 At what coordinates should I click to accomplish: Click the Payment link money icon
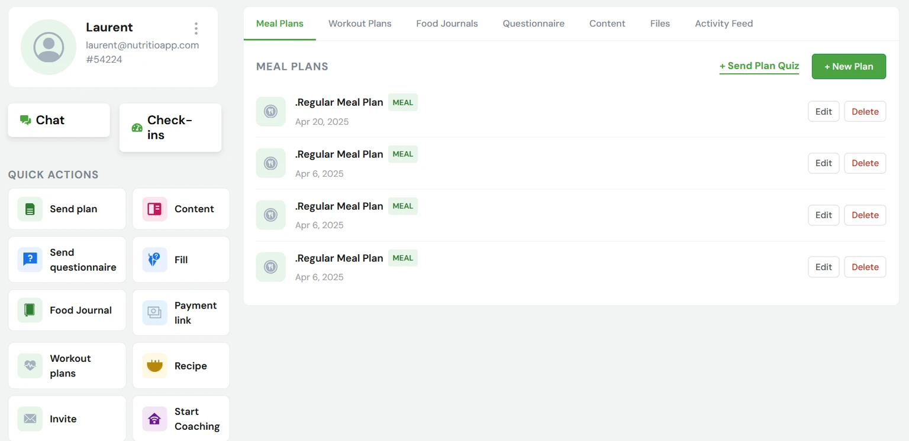click(x=154, y=313)
